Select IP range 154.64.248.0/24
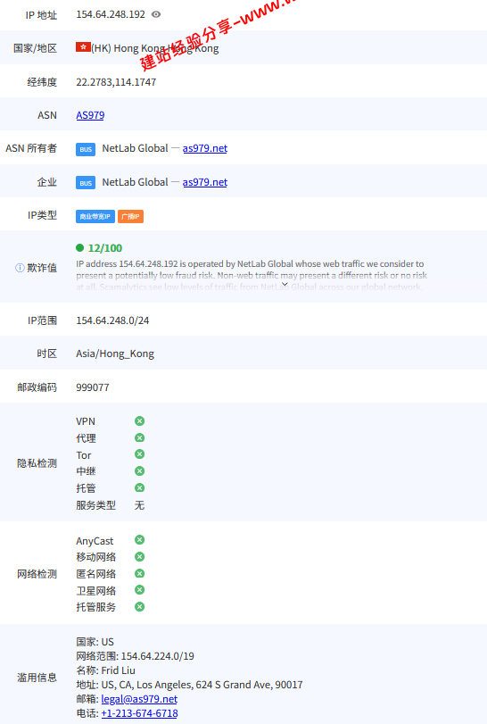This screenshot has width=487, height=724. 112,320
